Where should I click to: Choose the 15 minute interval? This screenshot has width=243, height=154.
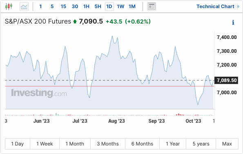tap(63, 7)
